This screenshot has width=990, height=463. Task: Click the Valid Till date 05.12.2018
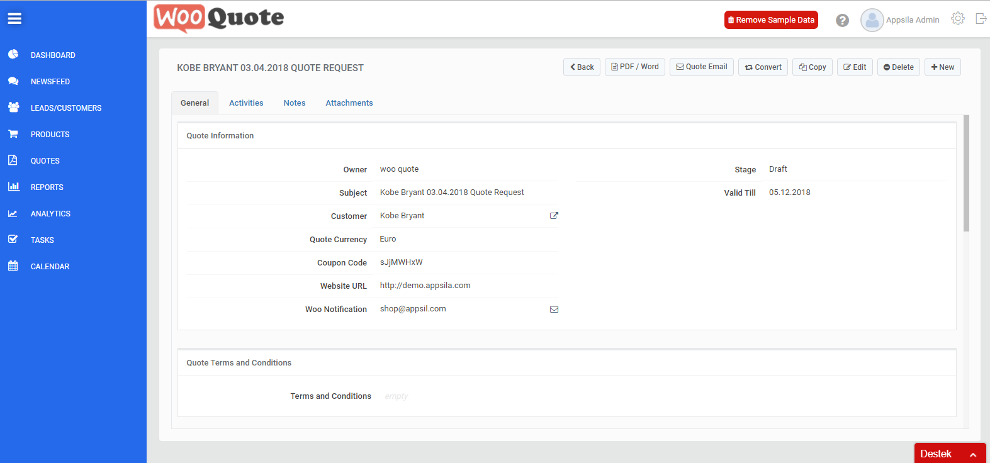[x=790, y=192]
